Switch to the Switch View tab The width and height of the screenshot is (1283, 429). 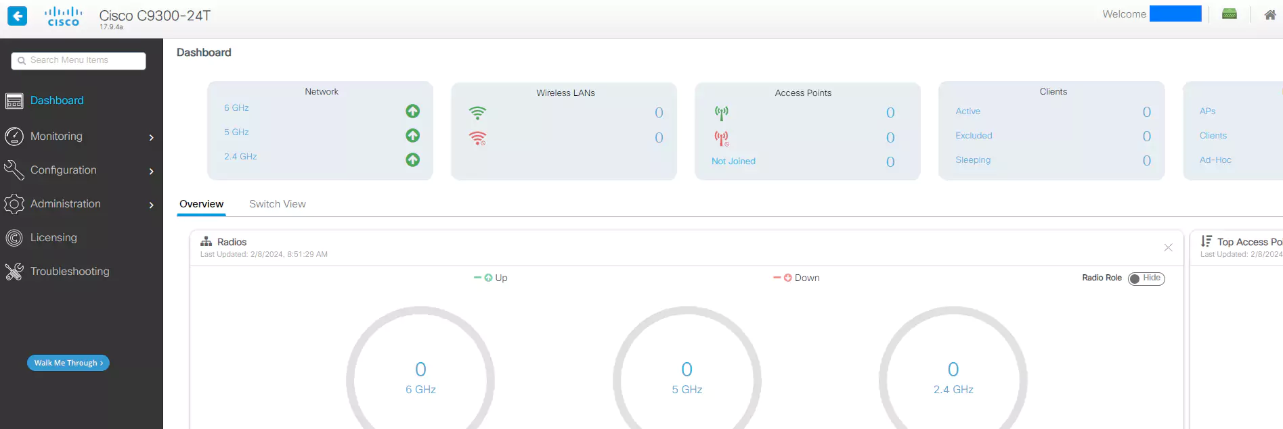coord(277,204)
